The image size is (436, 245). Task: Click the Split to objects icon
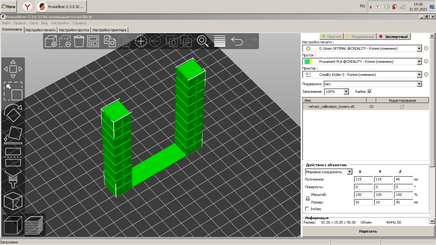click(x=172, y=41)
